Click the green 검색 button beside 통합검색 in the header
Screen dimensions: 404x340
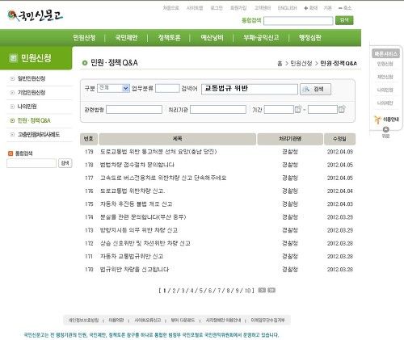[344, 20]
